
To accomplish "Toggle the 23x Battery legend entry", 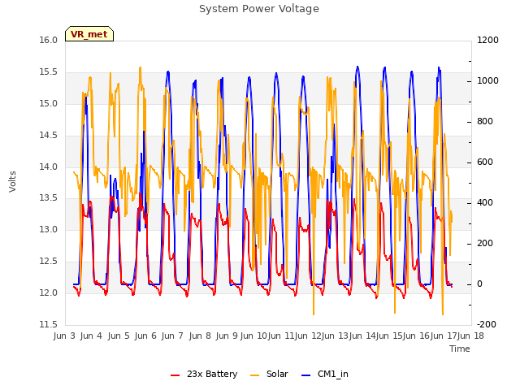I will pos(204,374).
